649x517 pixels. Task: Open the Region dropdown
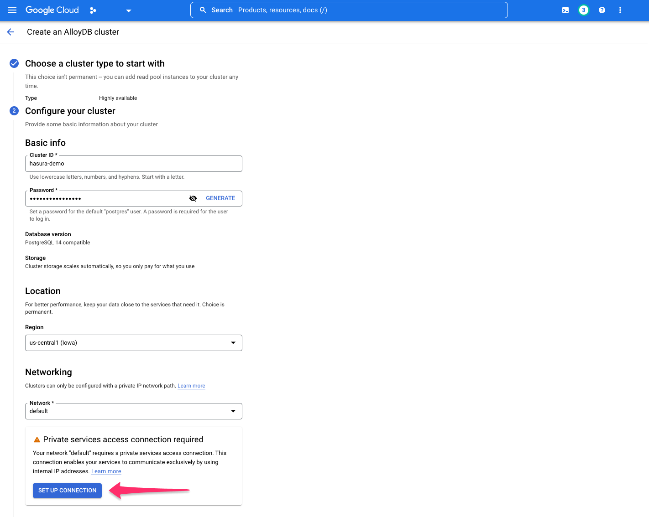(233, 342)
